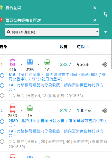Sort results by 收費 column
Screen dimensions: 112x158
click(64, 47)
